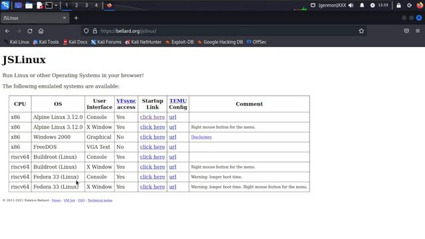This screenshot has width=425, height=239.
Task: Bookmark this page with the star icon
Action: point(361,31)
